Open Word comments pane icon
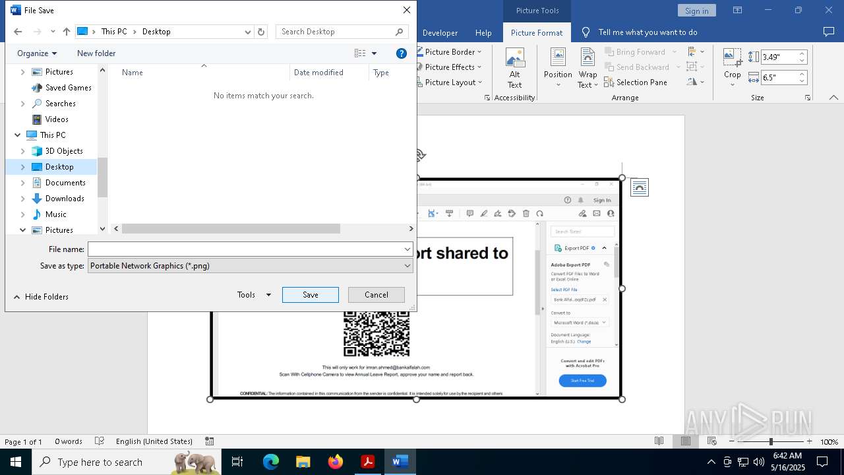 (829, 32)
